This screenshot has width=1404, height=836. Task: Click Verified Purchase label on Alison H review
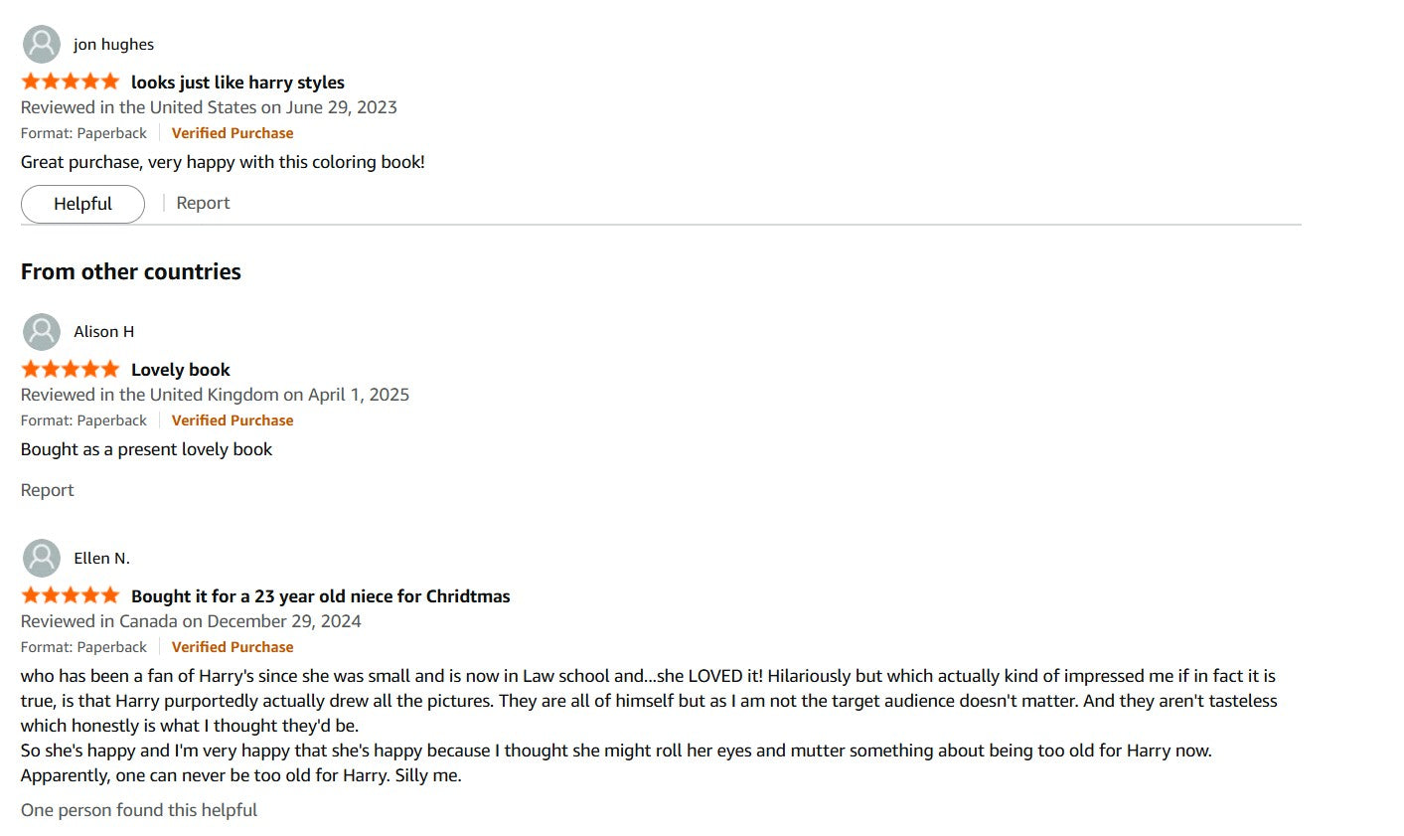click(x=233, y=420)
